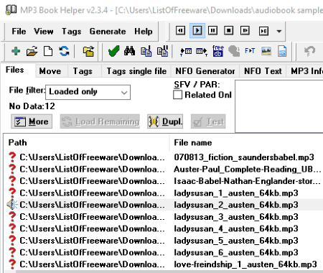Switch to the Tags single file tab
The height and width of the screenshot is (273, 323).
pyautogui.click(x=136, y=71)
